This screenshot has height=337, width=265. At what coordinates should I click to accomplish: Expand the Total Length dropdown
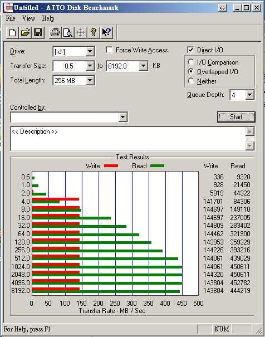[90, 80]
